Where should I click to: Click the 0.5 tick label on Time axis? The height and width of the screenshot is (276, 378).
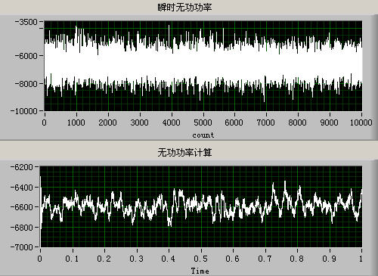pos(201,259)
